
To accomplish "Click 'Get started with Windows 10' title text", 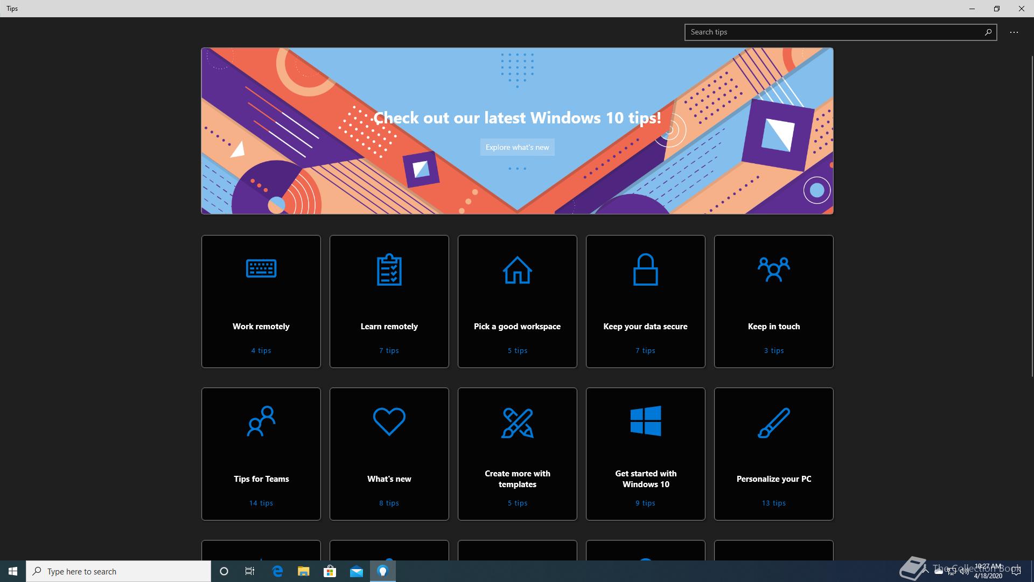I will (646, 479).
